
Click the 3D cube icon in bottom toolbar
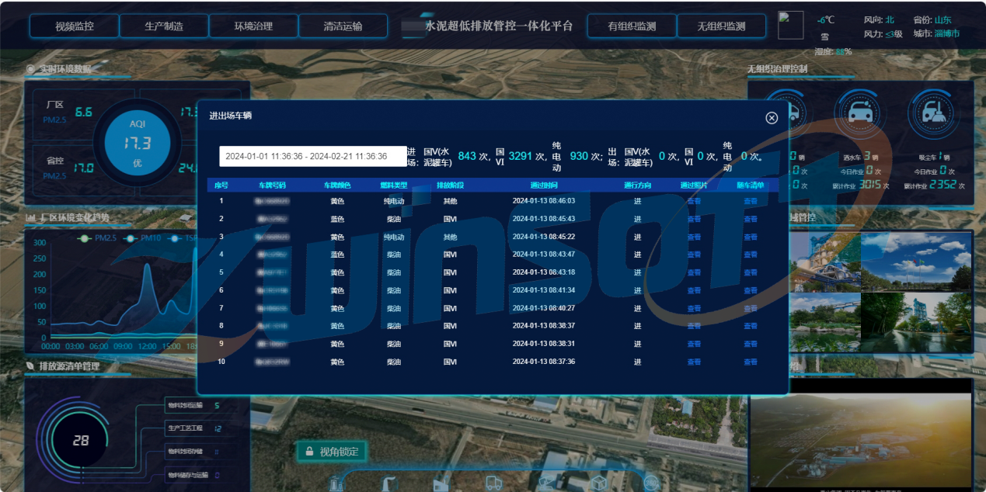point(598,483)
